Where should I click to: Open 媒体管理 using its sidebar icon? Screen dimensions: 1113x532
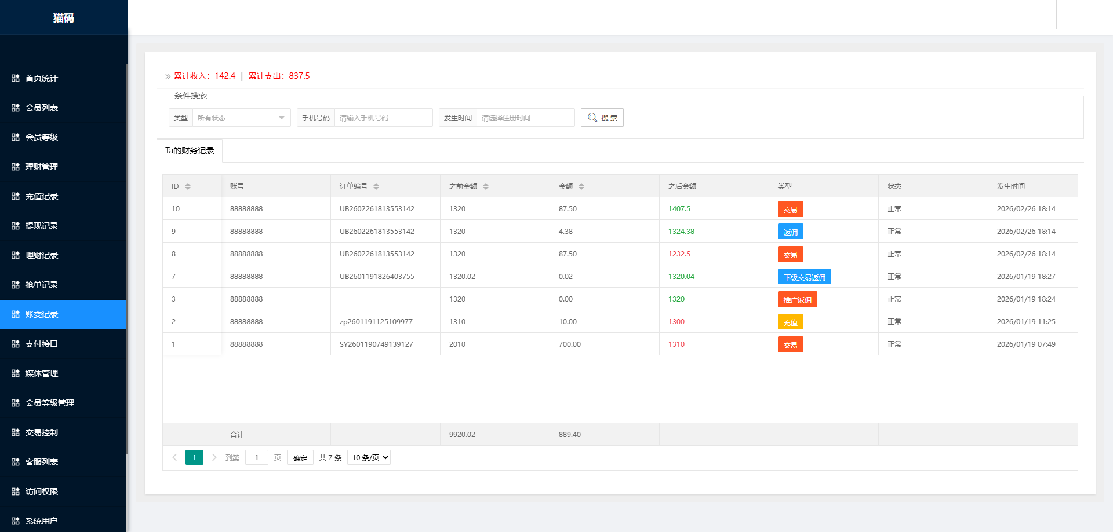coord(15,373)
